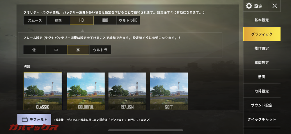Select スムーズ graphics quality

(35, 20)
